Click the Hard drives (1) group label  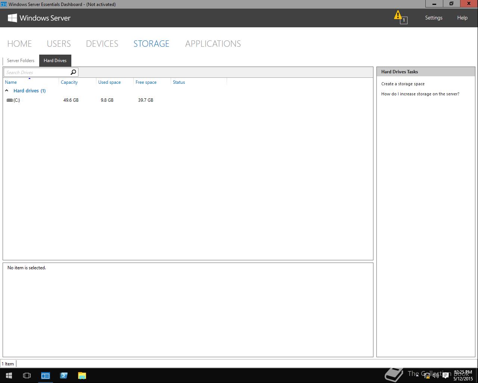(30, 91)
